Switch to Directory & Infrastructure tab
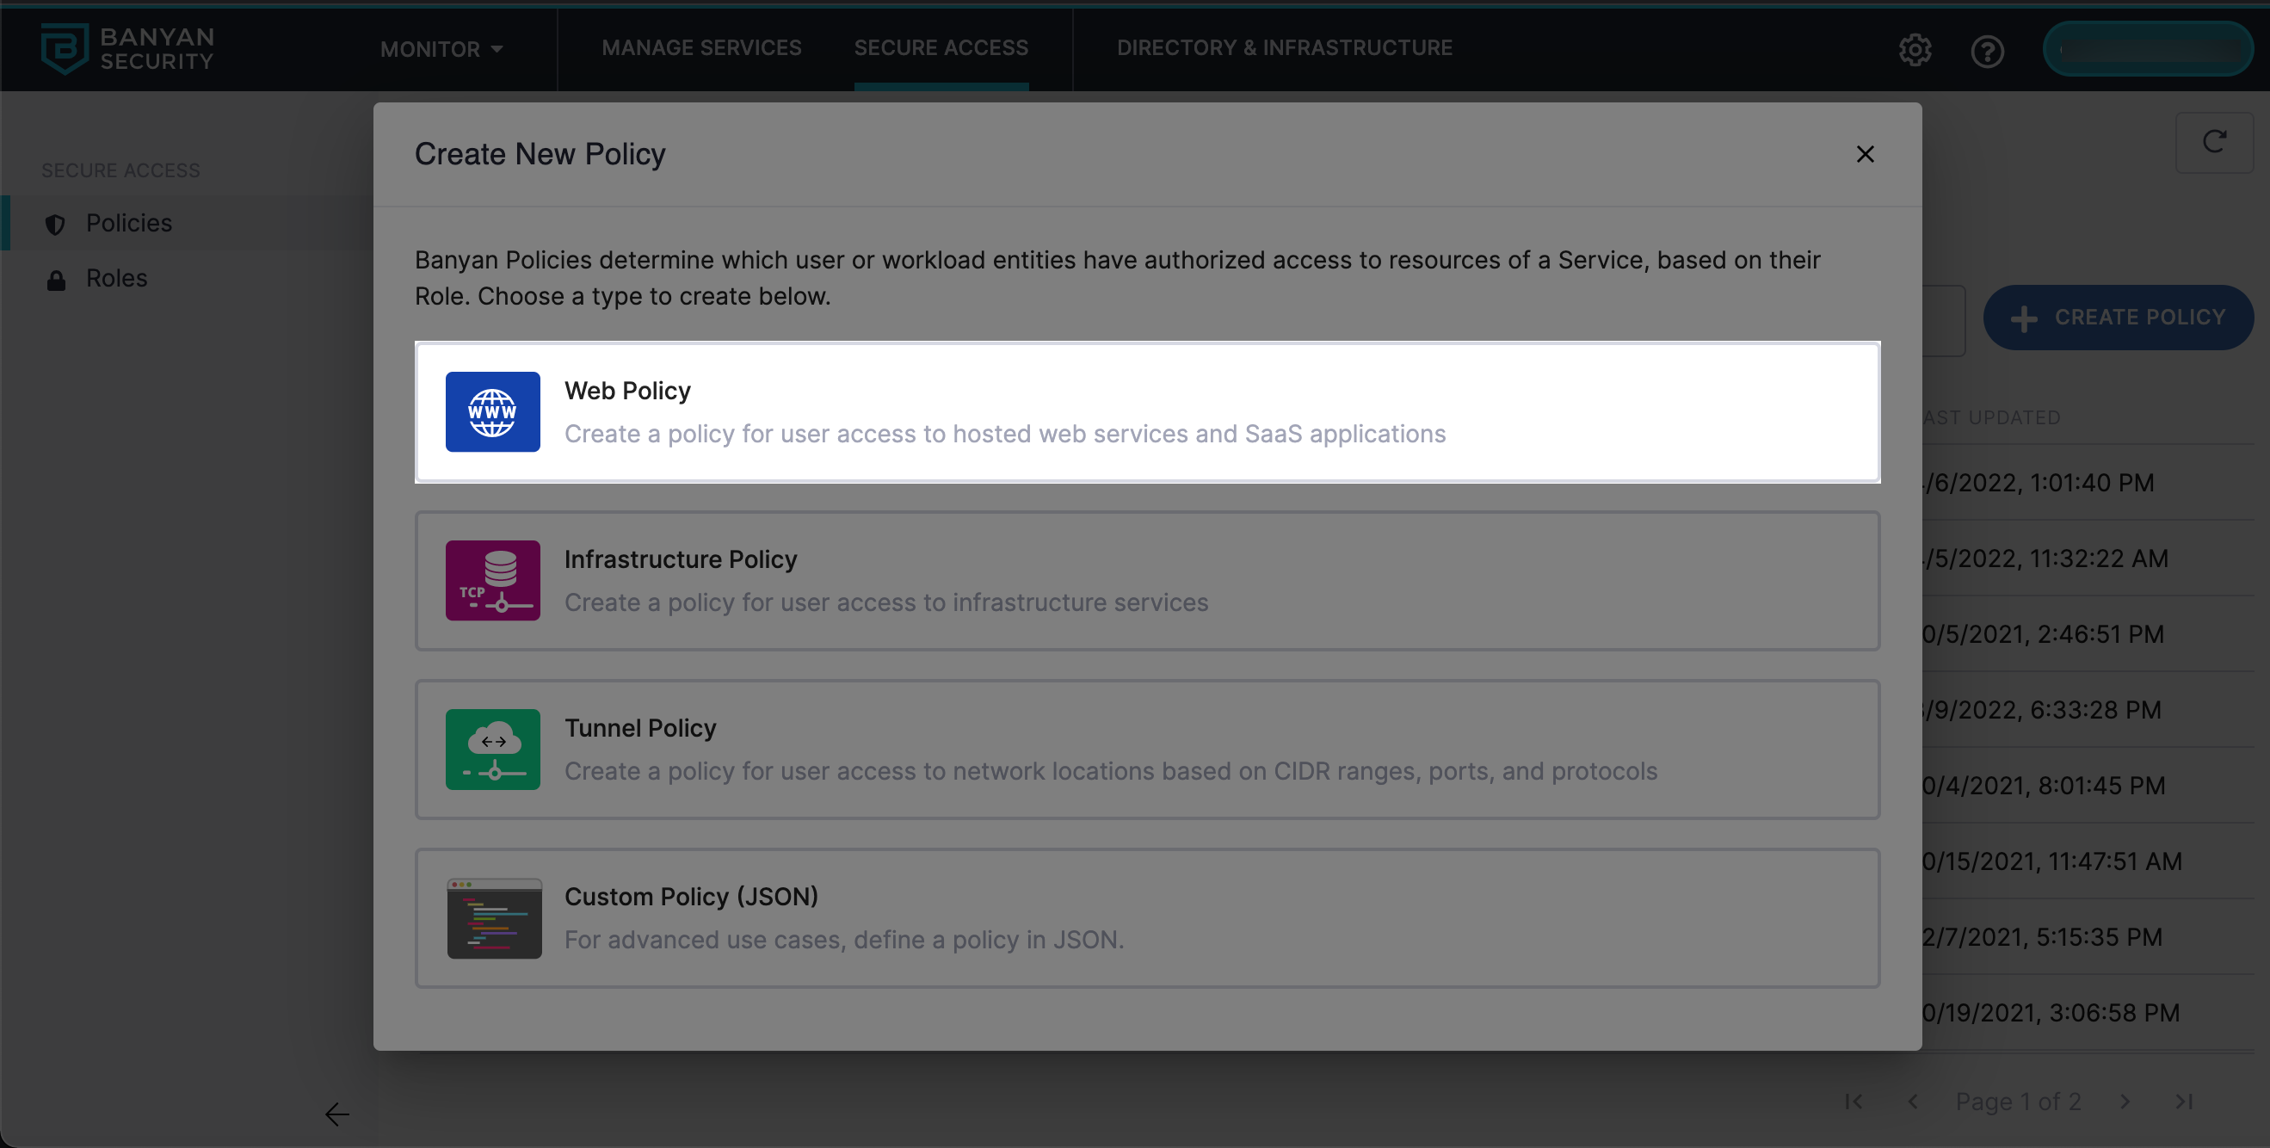The height and width of the screenshot is (1148, 2270). [x=1284, y=47]
